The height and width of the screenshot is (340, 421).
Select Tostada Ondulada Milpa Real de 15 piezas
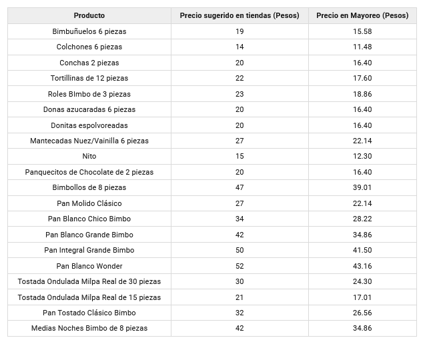pyautogui.click(x=89, y=297)
